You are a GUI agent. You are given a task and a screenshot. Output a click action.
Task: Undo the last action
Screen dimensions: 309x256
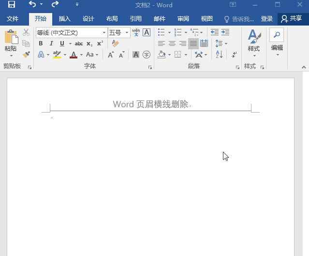click(32, 4)
